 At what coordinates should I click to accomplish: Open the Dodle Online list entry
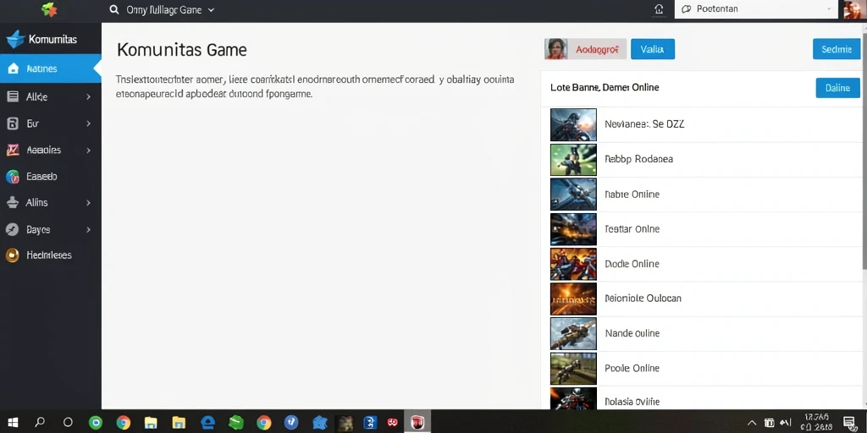(704, 264)
